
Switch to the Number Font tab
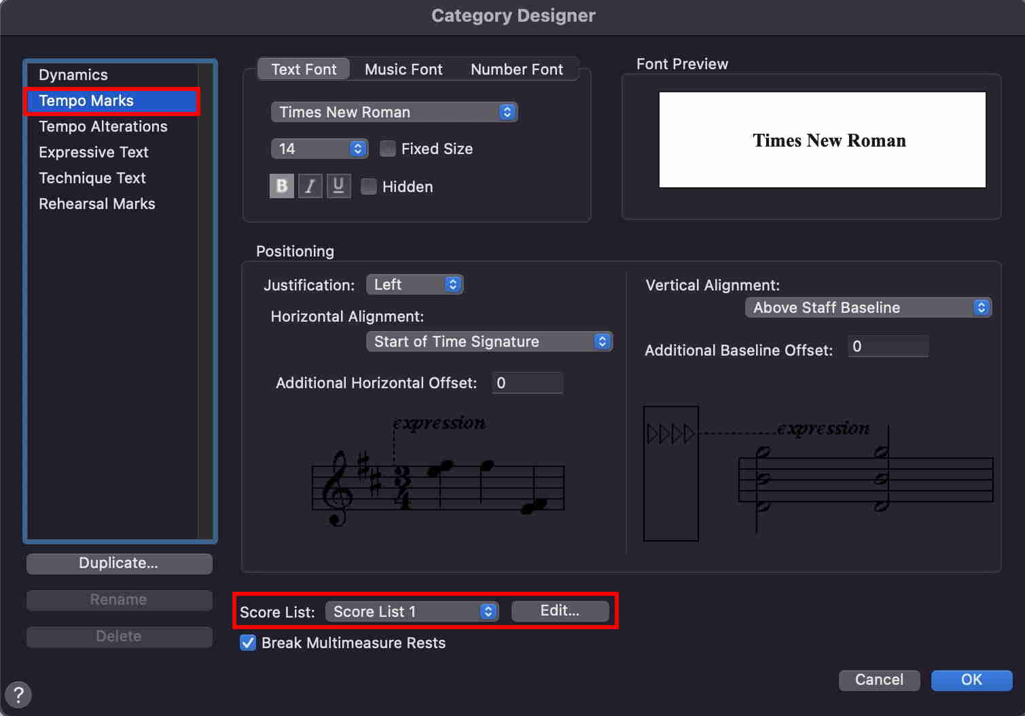(x=516, y=69)
